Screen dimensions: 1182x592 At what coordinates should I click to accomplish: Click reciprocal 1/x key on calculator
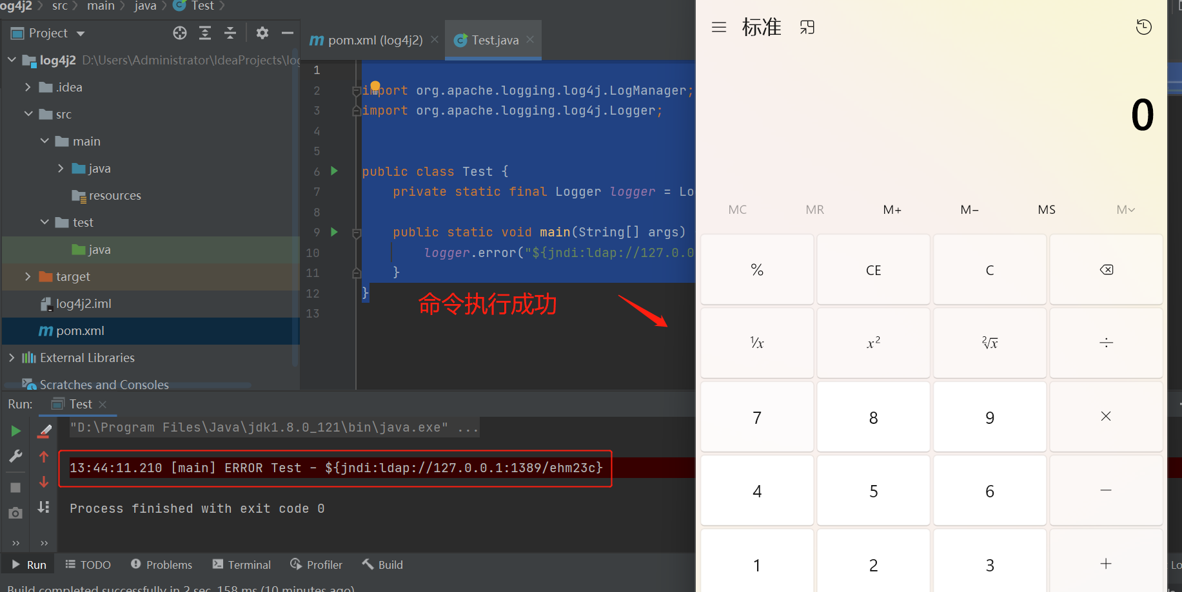pyautogui.click(x=757, y=343)
